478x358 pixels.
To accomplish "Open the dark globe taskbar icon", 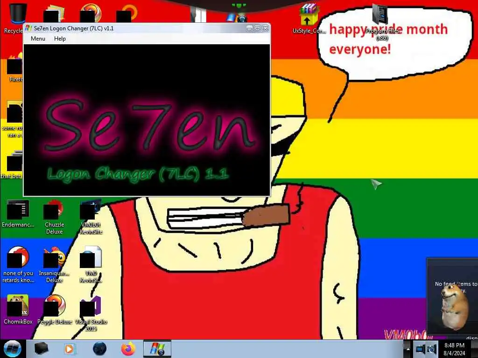I will pos(99,349).
